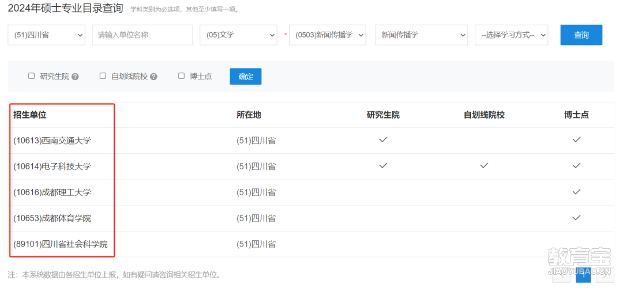Open (10653)成都体育学院 entry
This screenshot has height=288, width=623.
click(52, 218)
